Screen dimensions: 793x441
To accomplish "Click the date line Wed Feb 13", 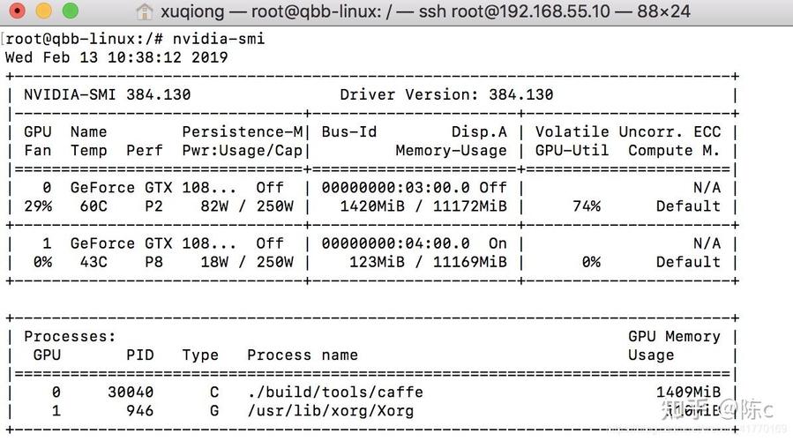I will coord(116,57).
